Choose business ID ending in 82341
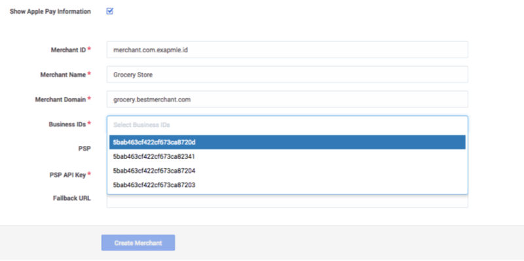The width and height of the screenshot is (524, 261). [x=287, y=156]
